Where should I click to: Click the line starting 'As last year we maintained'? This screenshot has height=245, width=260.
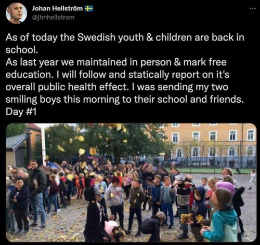tap(116, 62)
